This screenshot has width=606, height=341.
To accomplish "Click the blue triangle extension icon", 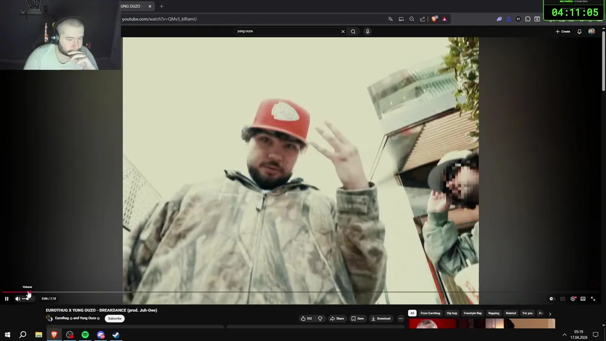I will (x=508, y=19).
